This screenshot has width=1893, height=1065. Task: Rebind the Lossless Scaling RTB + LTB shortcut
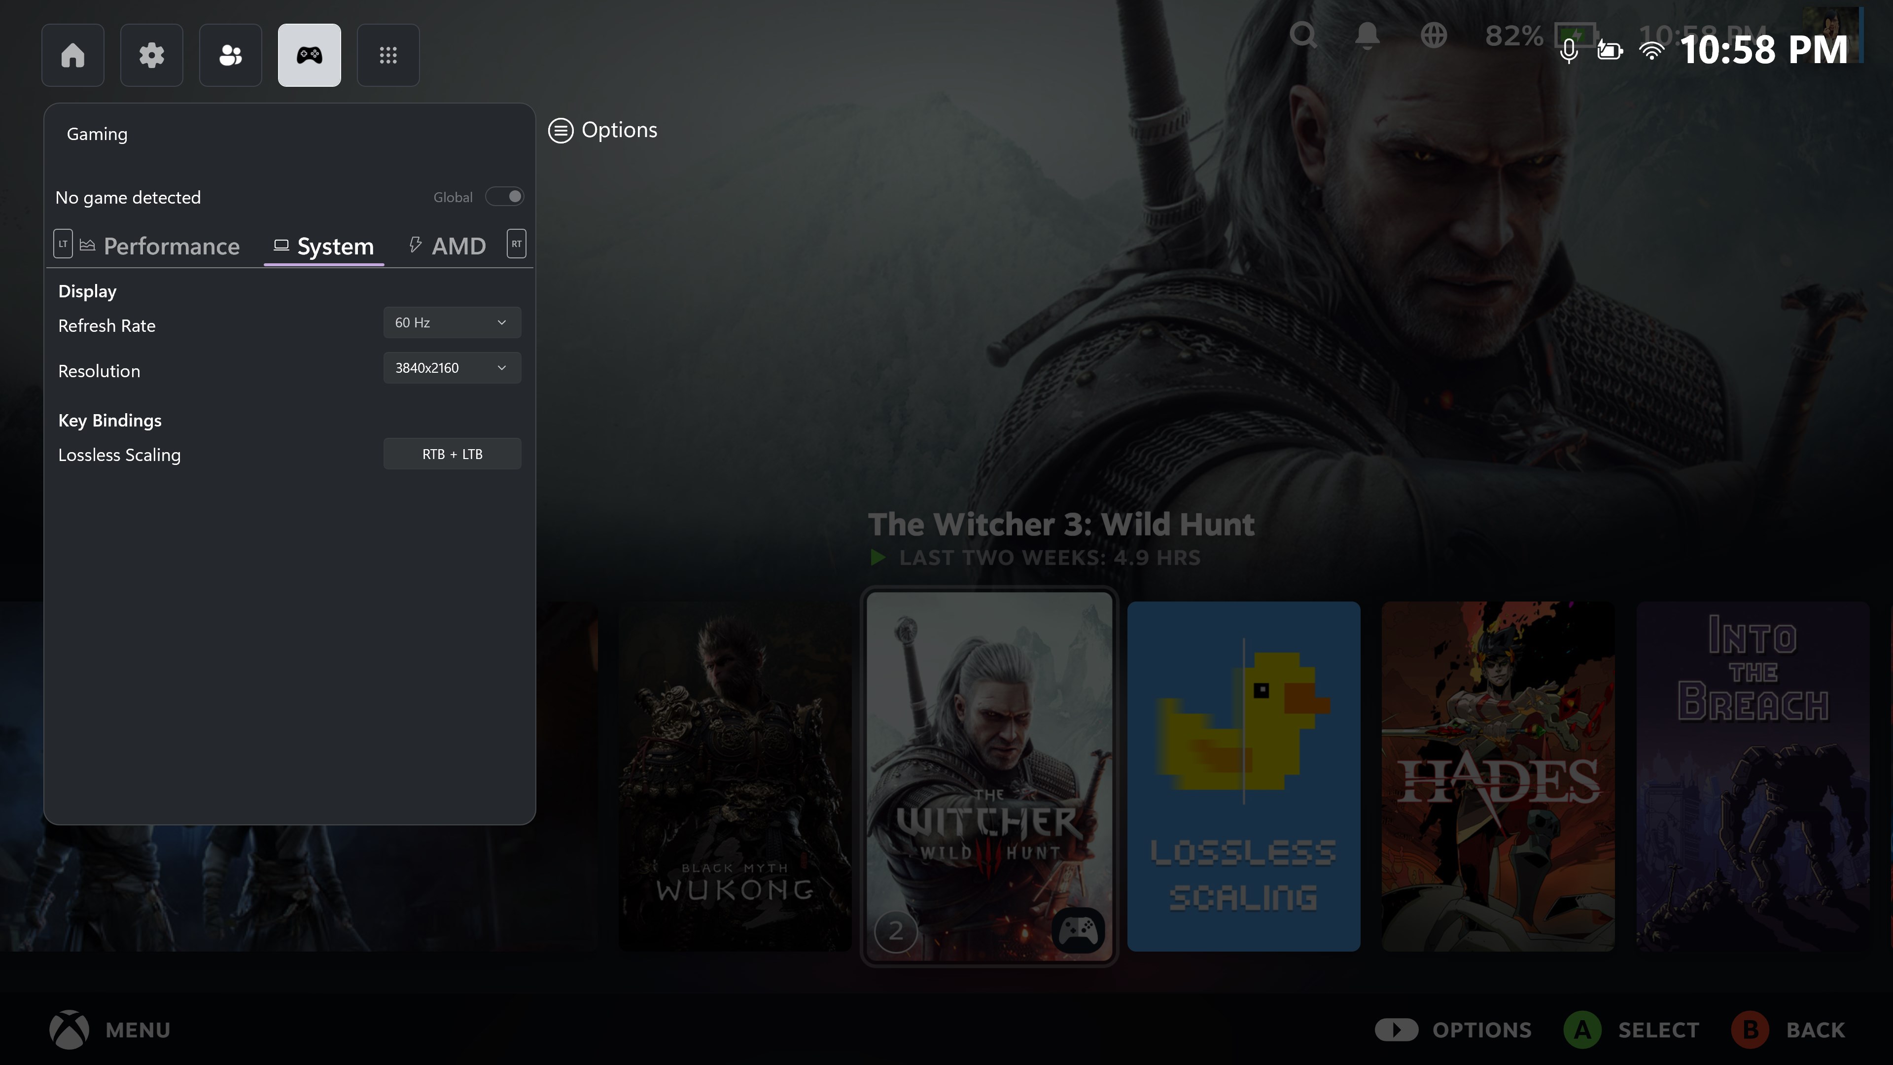(451, 454)
